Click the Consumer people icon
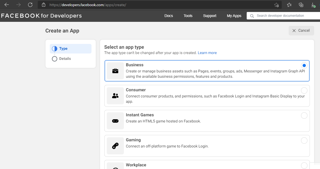 tap(115, 96)
